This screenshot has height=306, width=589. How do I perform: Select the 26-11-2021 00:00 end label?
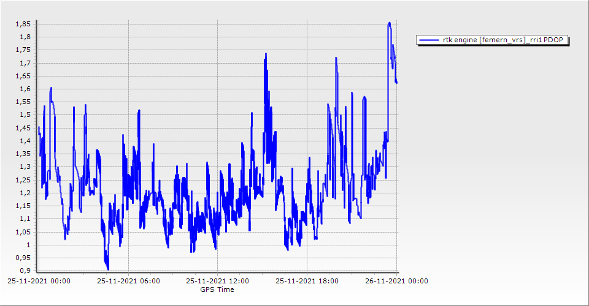(396, 281)
